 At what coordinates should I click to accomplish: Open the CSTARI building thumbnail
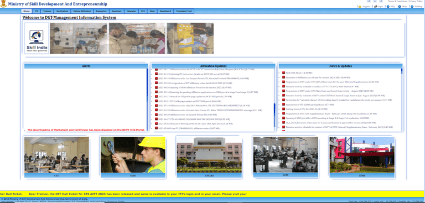[209, 155]
